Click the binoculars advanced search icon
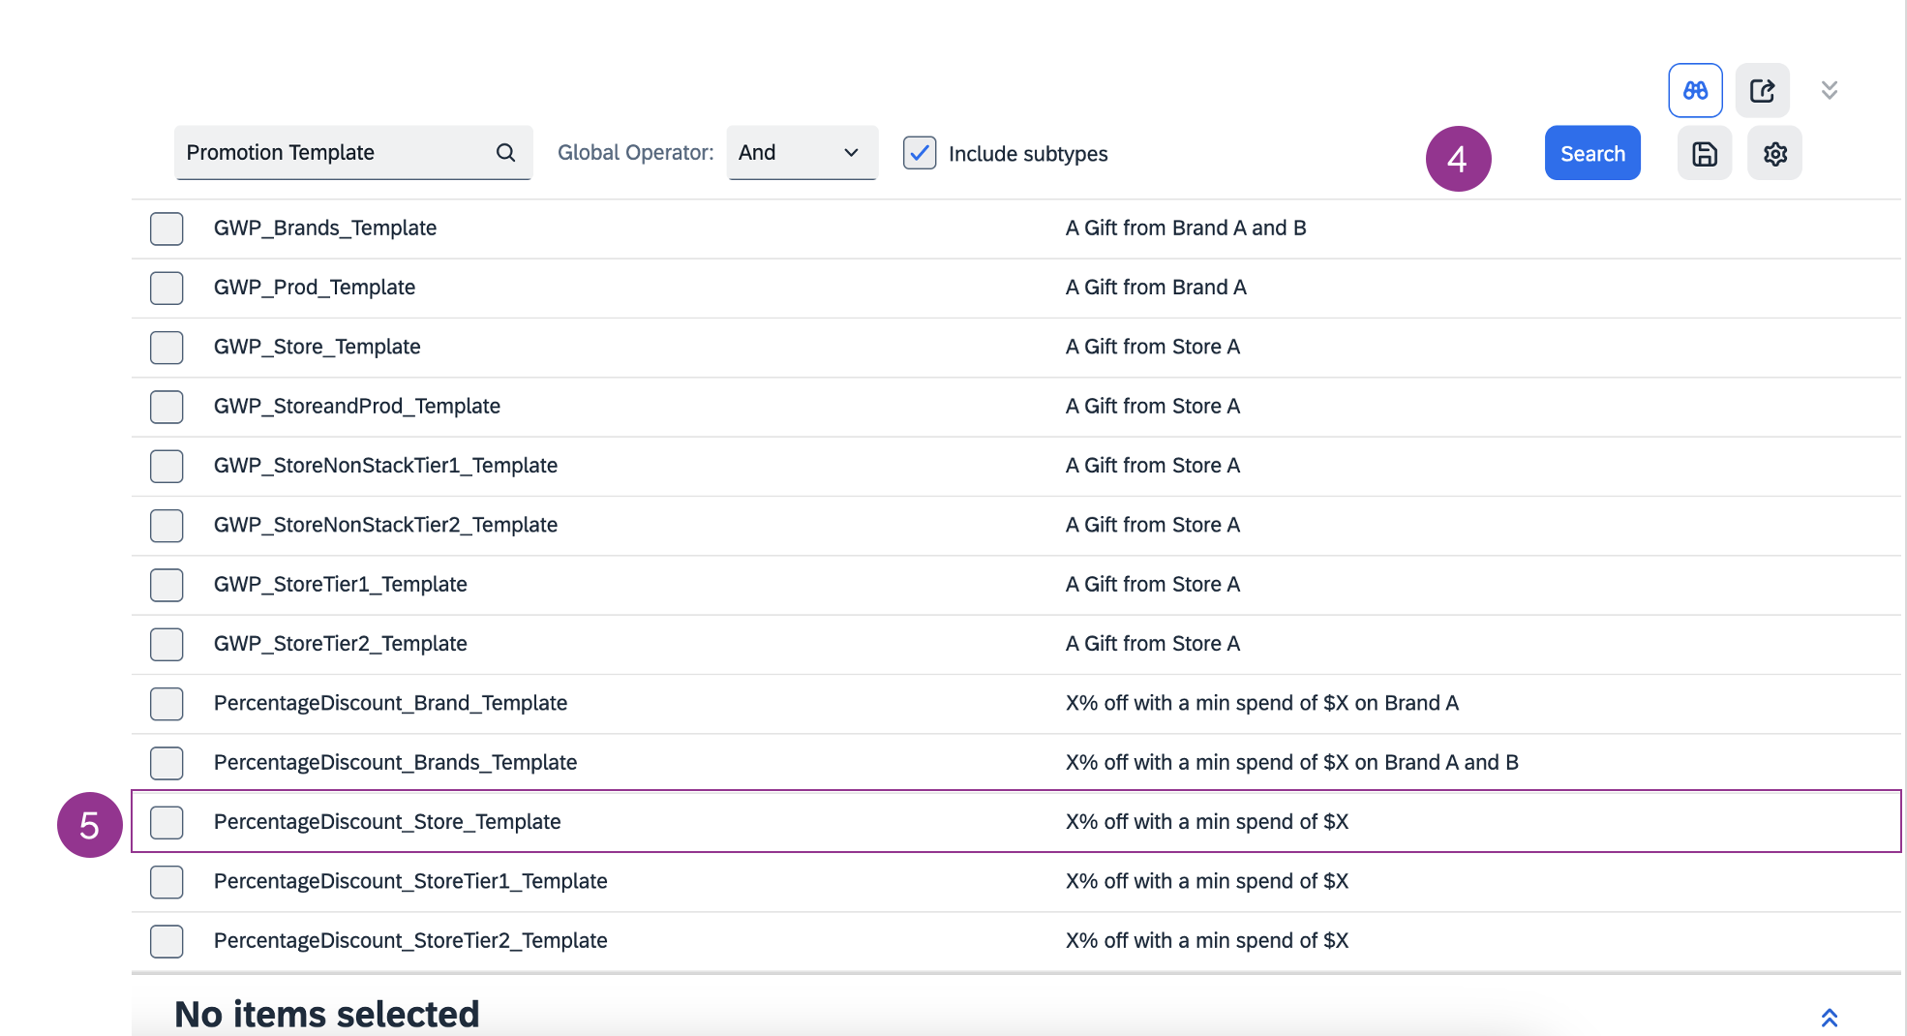The height and width of the screenshot is (1036, 1907). (1695, 91)
